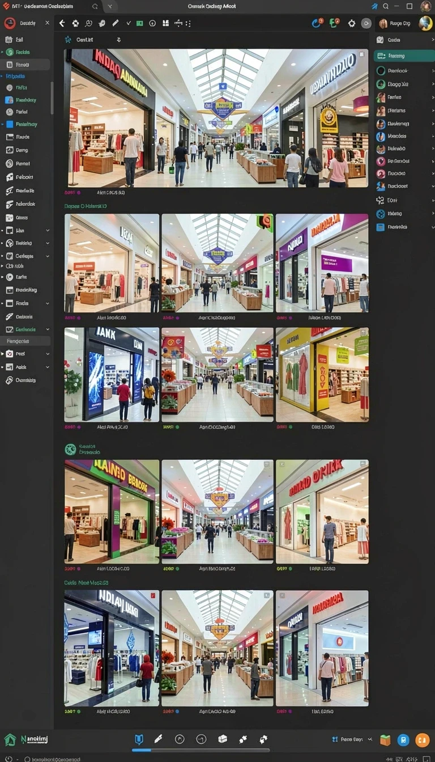Switch to grid layout icon in the top toolbar
This screenshot has width=435, height=762.
(x=166, y=23)
